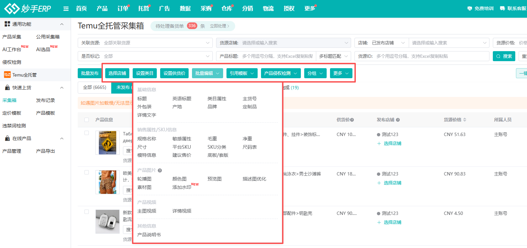Click the 通用功能 grid icon

point(7,24)
